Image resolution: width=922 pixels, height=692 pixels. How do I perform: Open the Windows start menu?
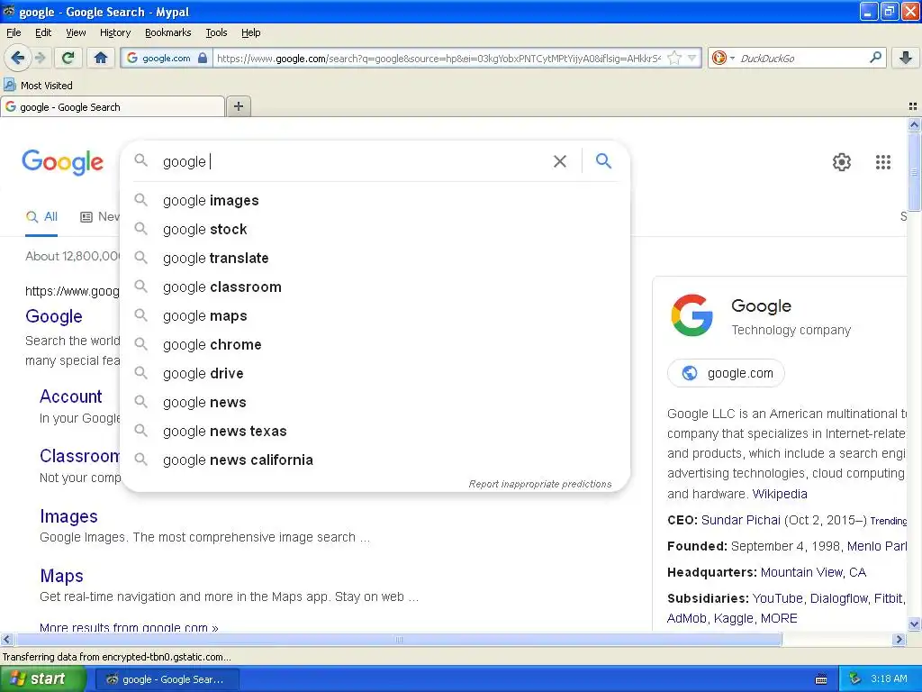tap(43, 679)
